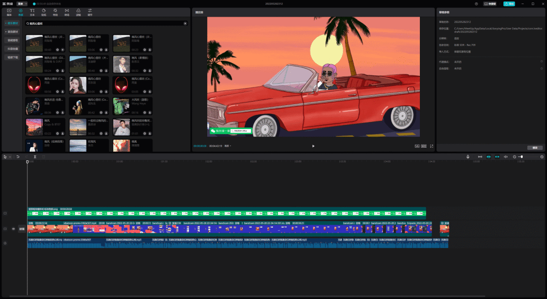Split clip at playhead
547x299 pixels.
point(35,157)
